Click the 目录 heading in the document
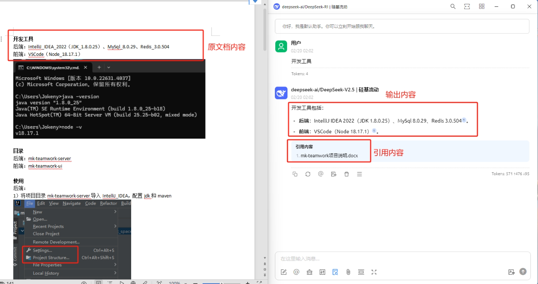 (18, 151)
